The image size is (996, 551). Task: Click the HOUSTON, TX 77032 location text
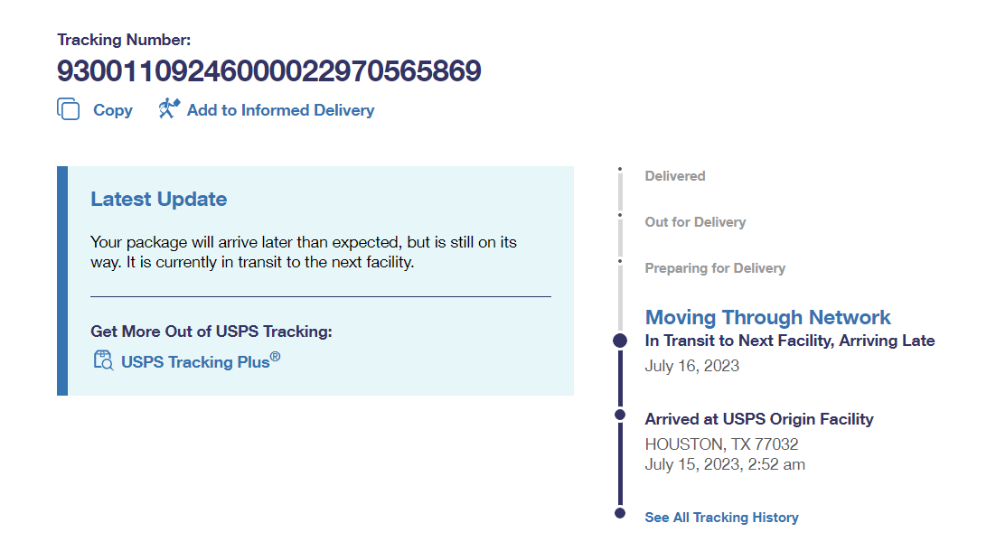[721, 444]
